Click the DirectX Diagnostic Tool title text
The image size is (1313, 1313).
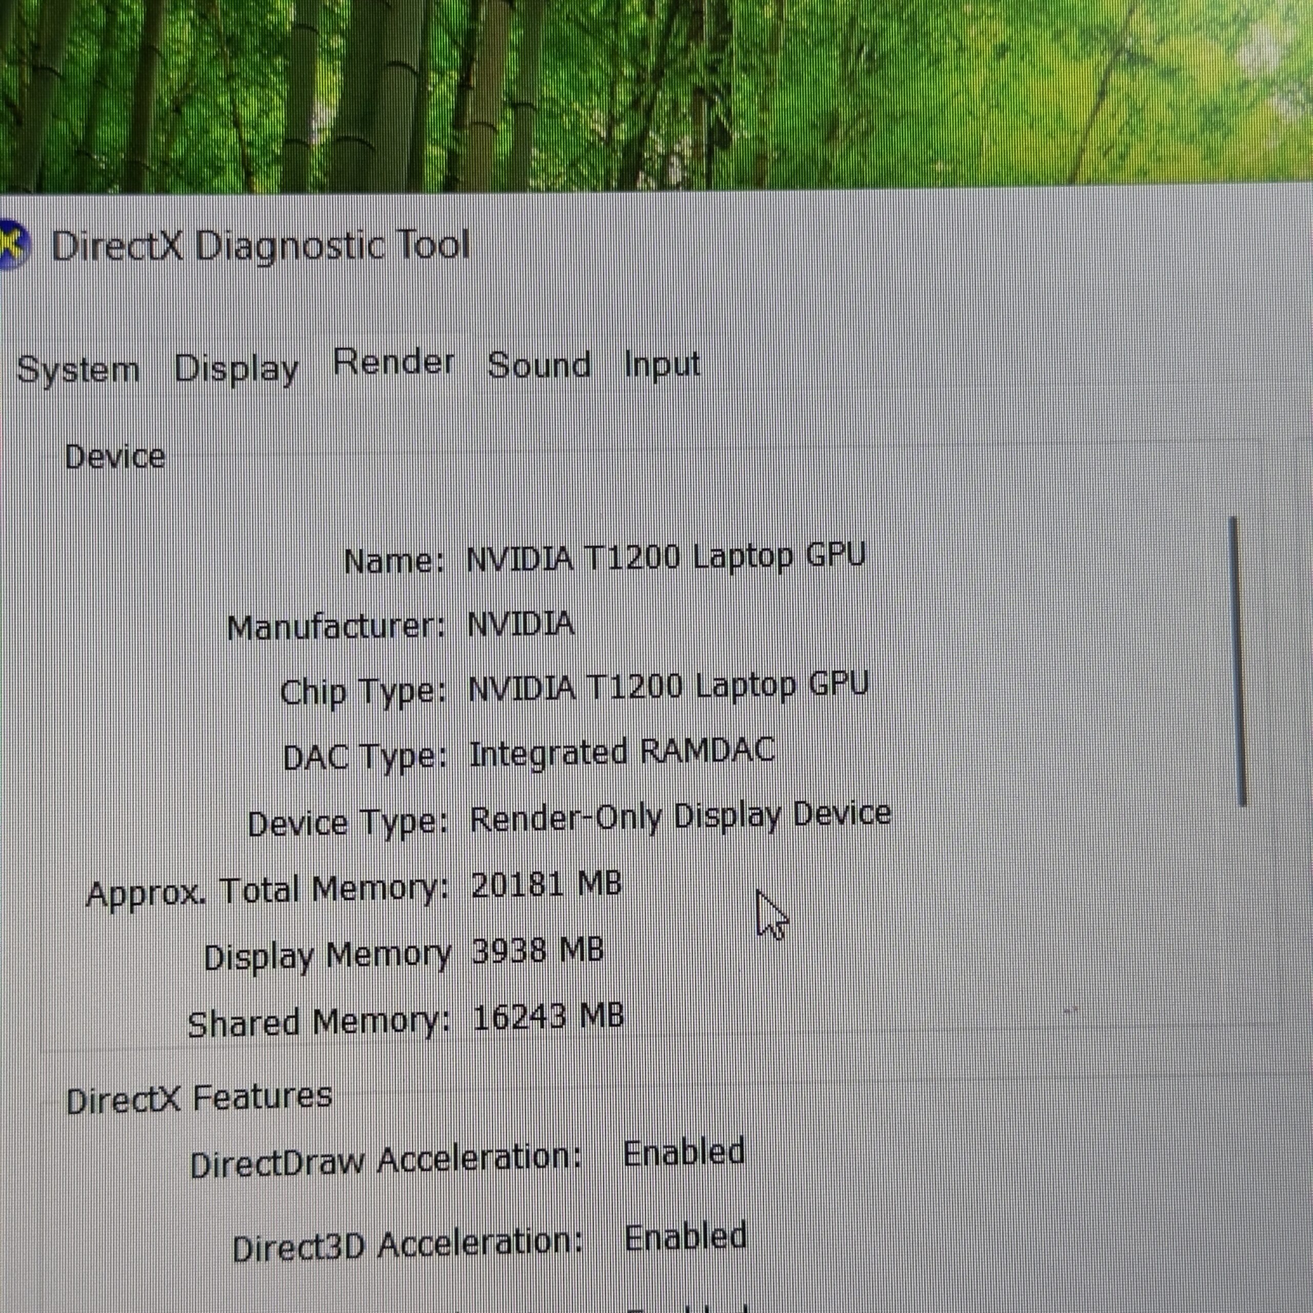coord(261,246)
